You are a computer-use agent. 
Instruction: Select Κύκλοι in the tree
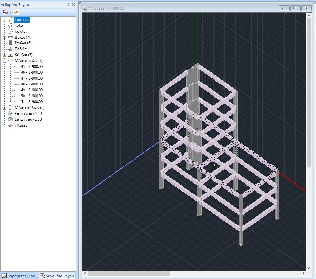click(x=21, y=31)
